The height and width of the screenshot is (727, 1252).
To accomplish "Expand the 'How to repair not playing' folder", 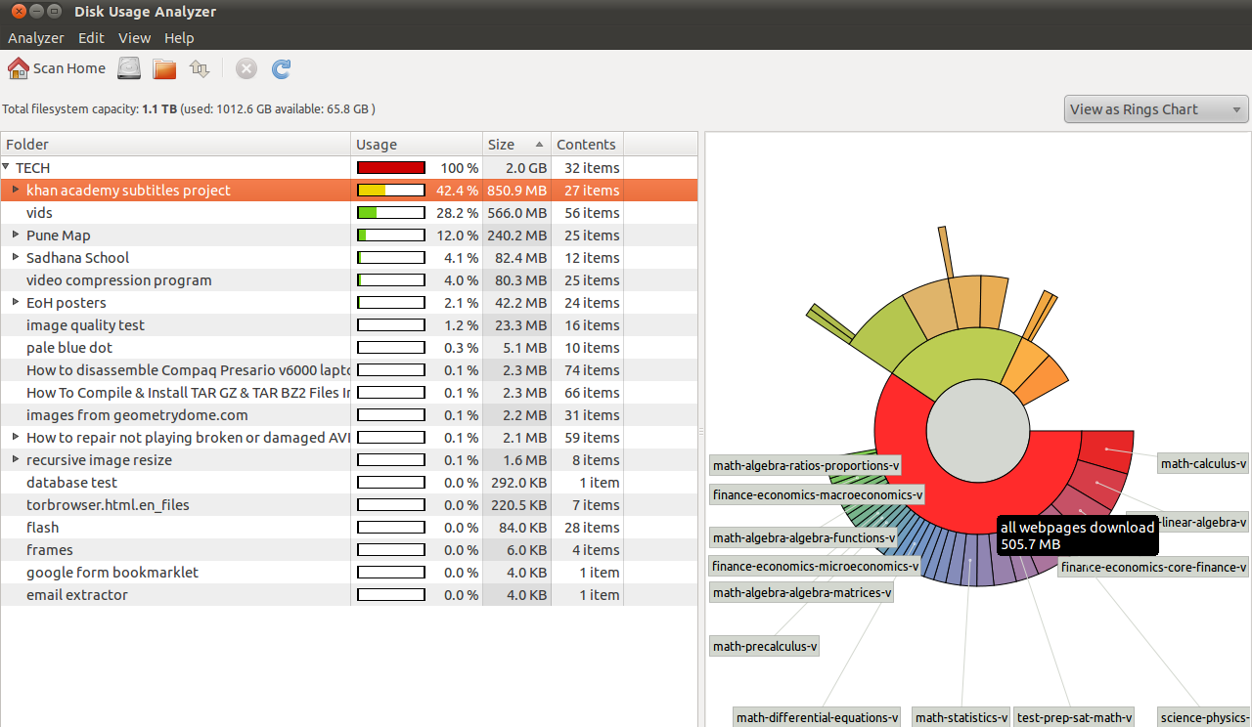I will [16, 437].
